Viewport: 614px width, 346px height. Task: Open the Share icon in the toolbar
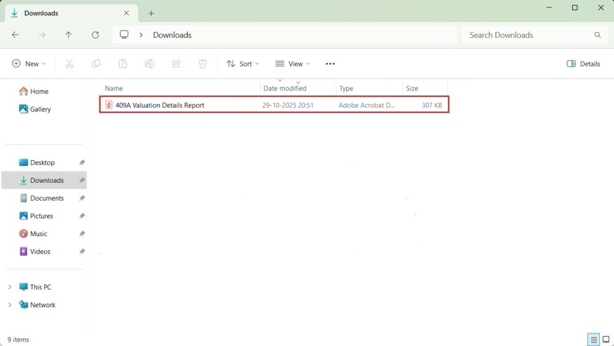pos(176,64)
